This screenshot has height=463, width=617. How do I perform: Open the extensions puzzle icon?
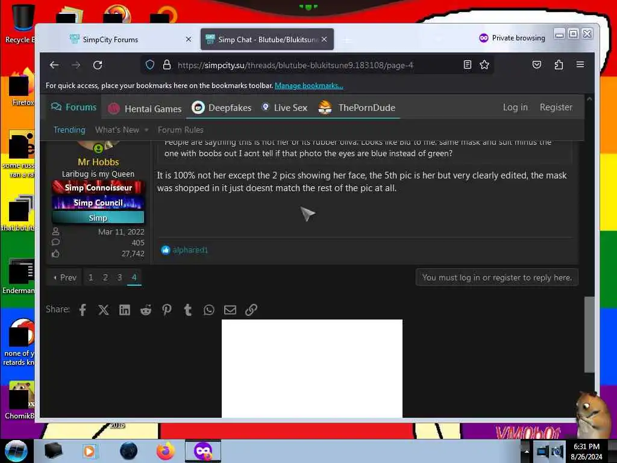(559, 65)
